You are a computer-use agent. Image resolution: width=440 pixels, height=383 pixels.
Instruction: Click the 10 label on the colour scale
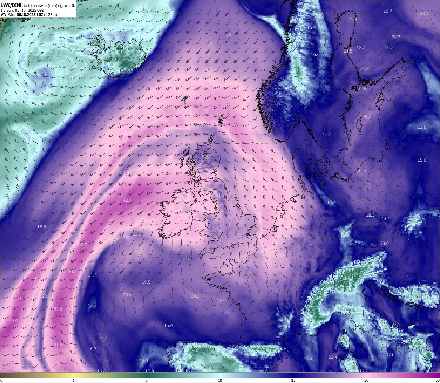click(220, 380)
